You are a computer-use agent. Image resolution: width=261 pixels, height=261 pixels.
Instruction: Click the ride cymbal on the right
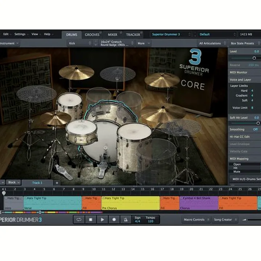(x=162, y=112)
